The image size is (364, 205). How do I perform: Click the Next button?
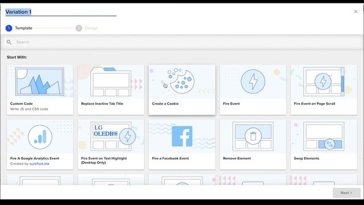346,193
